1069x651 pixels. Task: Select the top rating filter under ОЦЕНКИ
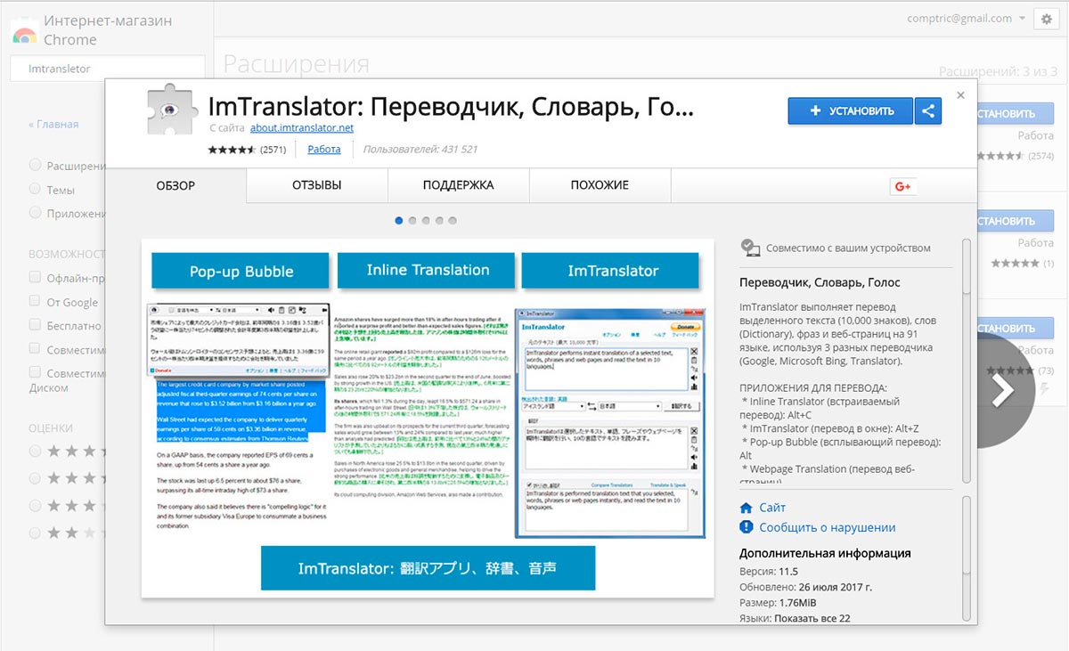coord(35,452)
